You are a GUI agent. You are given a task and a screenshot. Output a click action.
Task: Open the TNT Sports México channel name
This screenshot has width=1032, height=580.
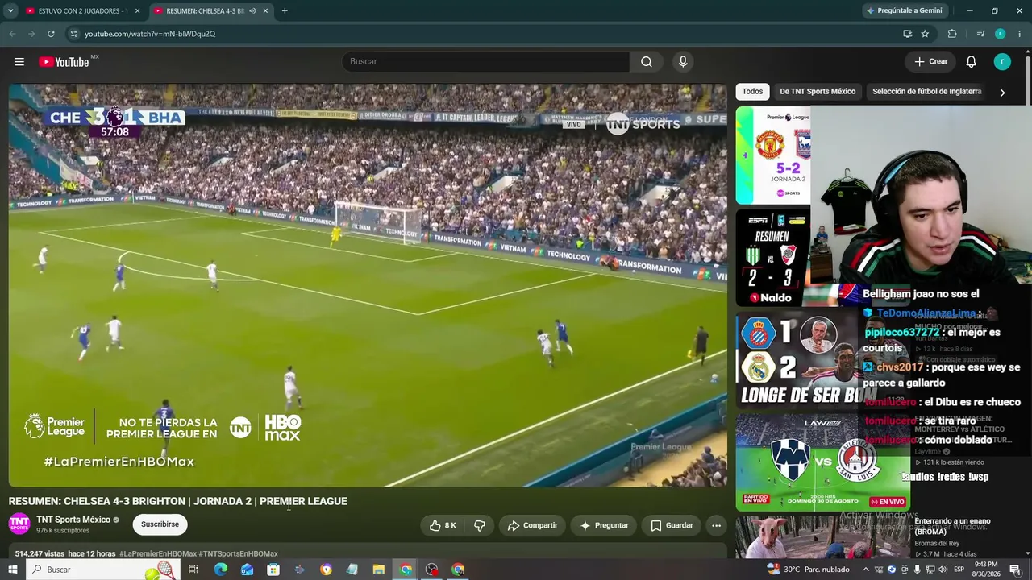[x=73, y=520]
